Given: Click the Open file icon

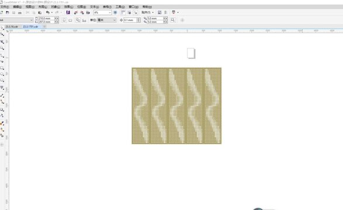Looking at the screenshot, I should (x=8, y=12).
